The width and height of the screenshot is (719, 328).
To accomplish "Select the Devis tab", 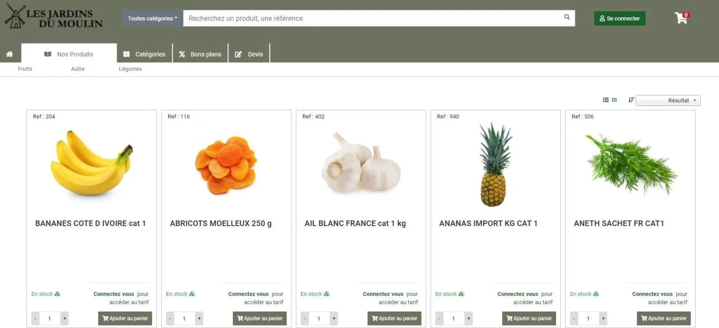I will [x=249, y=54].
